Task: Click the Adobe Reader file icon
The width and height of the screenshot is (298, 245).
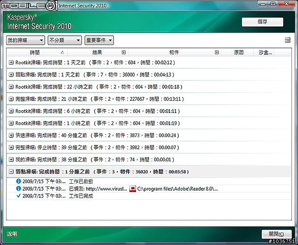Action: tap(133, 189)
